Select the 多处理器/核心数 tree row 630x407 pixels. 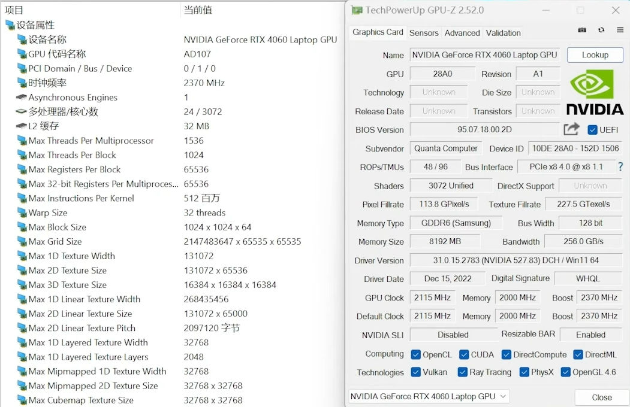63,112
